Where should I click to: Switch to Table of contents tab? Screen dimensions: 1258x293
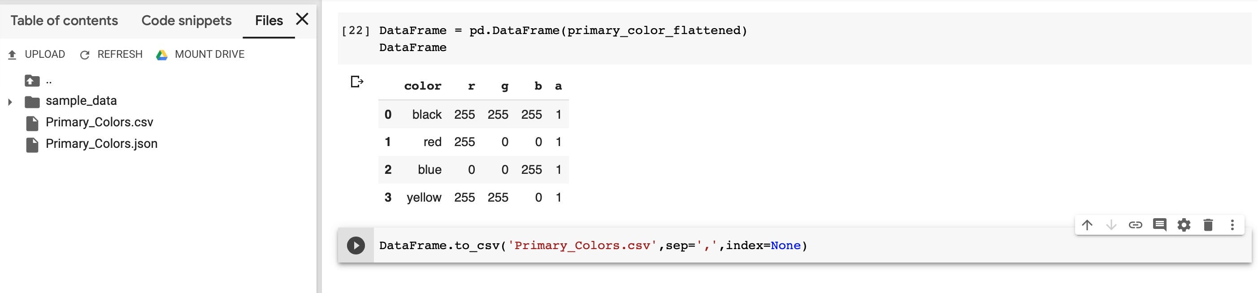[x=64, y=21]
